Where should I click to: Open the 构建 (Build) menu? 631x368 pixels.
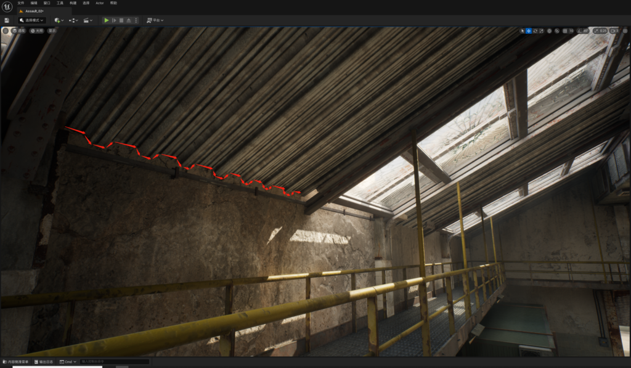[73, 3]
